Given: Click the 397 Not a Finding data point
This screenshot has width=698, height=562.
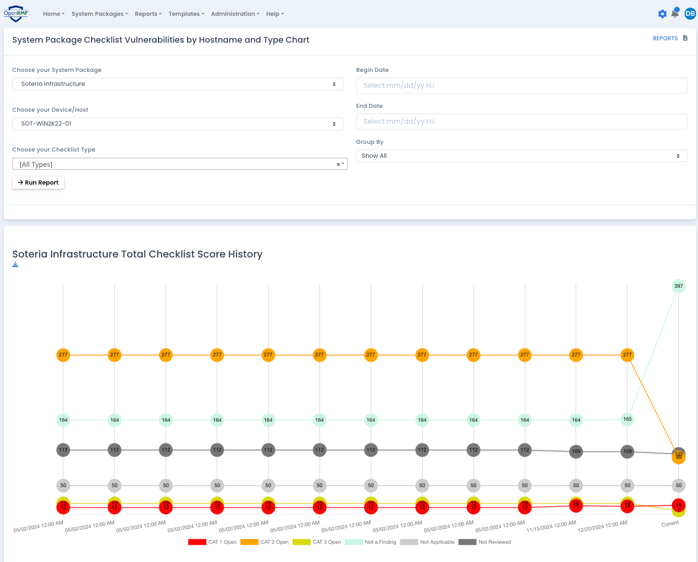Looking at the screenshot, I should (x=678, y=286).
